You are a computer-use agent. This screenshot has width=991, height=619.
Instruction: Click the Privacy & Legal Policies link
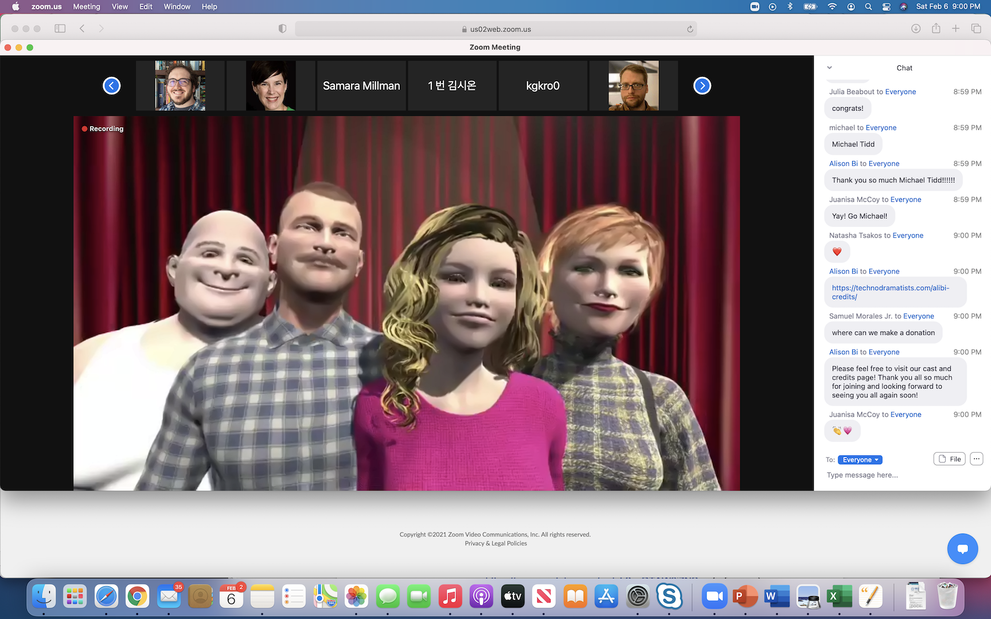(x=495, y=543)
